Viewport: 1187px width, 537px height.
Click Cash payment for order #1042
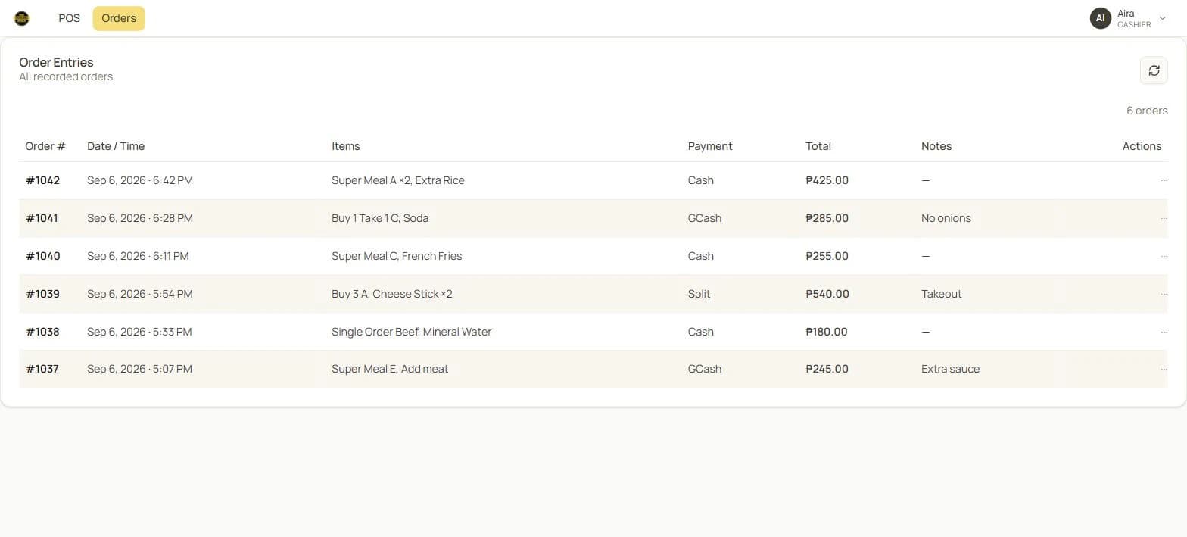click(701, 180)
